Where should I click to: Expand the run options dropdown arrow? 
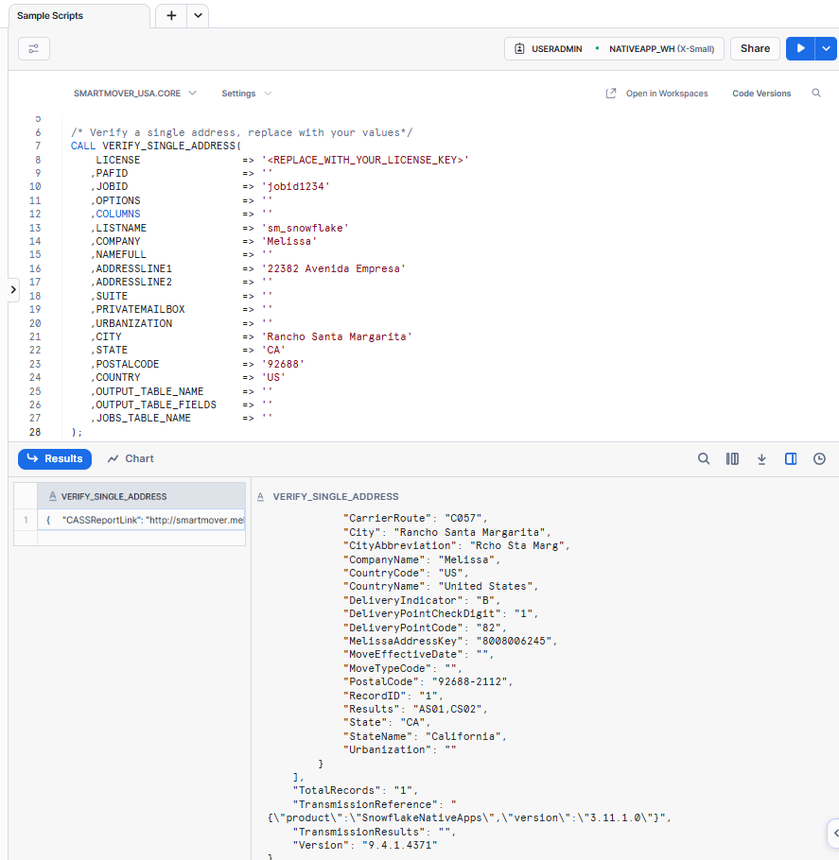point(826,49)
